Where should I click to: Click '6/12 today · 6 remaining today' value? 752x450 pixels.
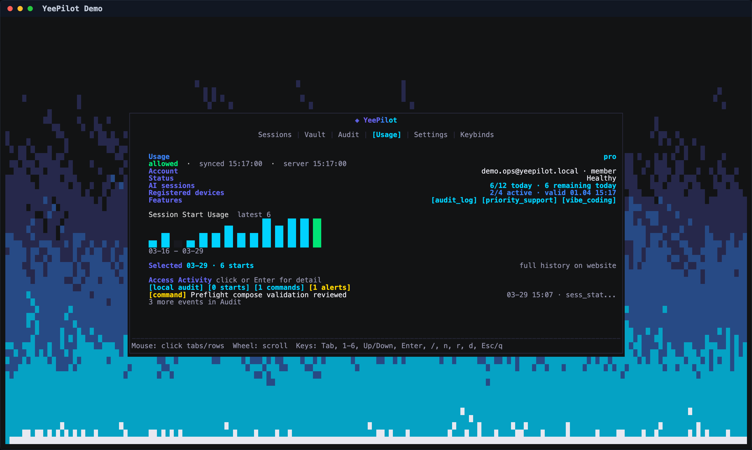click(553, 186)
